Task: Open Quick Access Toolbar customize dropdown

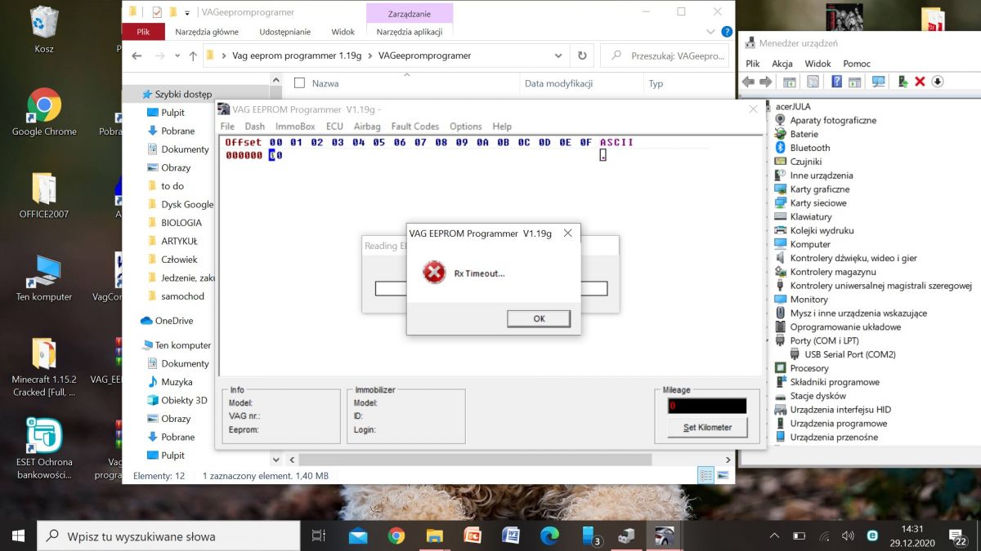Action: click(186, 13)
